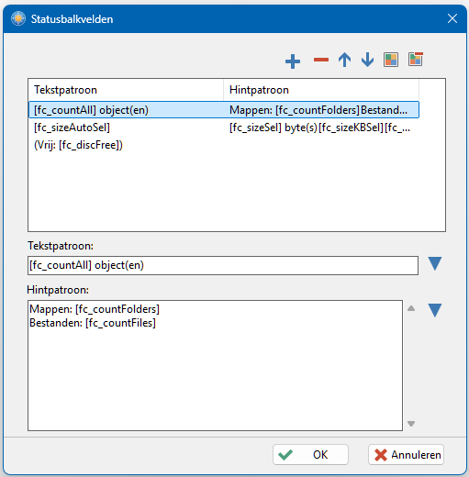This screenshot has width=469, height=477.
Task: Click the colored squares icon with red bar
Action: (x=416, y=60)
